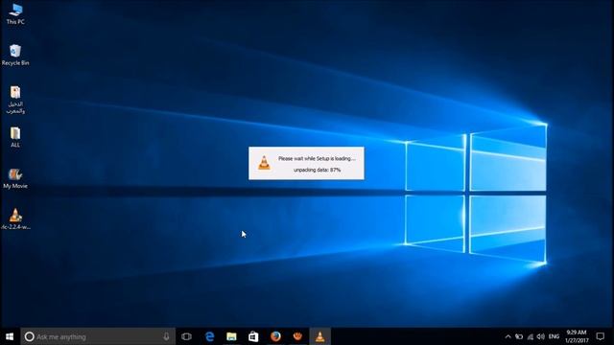614x345 pixels.
Task: Open the Recycle Bin desktop icon
Action: click(x=15, y=55)
